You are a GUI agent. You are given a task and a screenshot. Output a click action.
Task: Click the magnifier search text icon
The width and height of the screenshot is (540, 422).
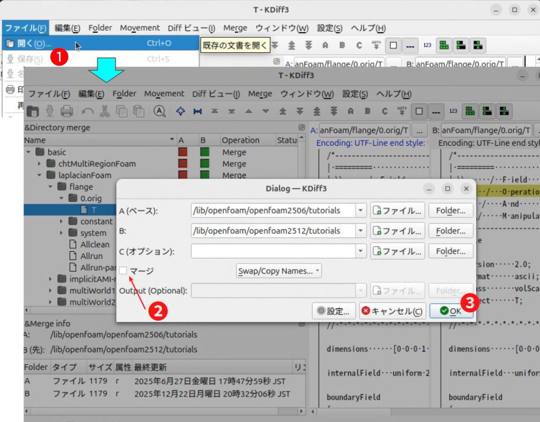(x=159, y=111)
